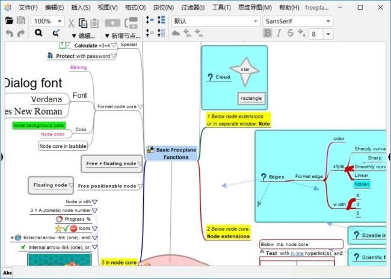Unfold the 3.1 Automatic node number triangle

coord(95,210)
